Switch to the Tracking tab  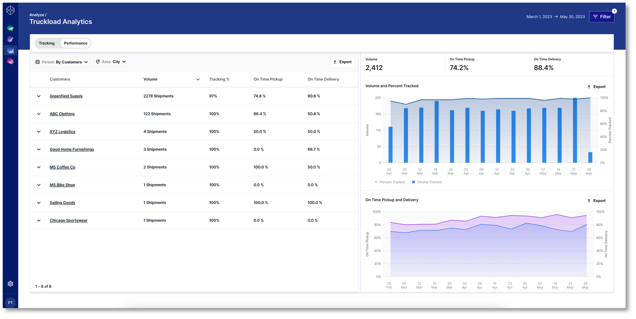click(47, 43)
